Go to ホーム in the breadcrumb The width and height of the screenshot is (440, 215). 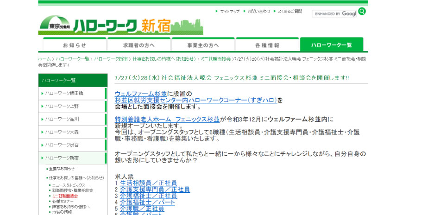pos(44,59)
